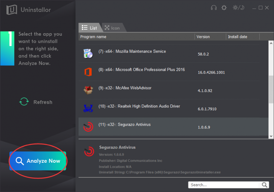Switch to the List tab
The image size is (274, 192).
(x=90, y=28)
